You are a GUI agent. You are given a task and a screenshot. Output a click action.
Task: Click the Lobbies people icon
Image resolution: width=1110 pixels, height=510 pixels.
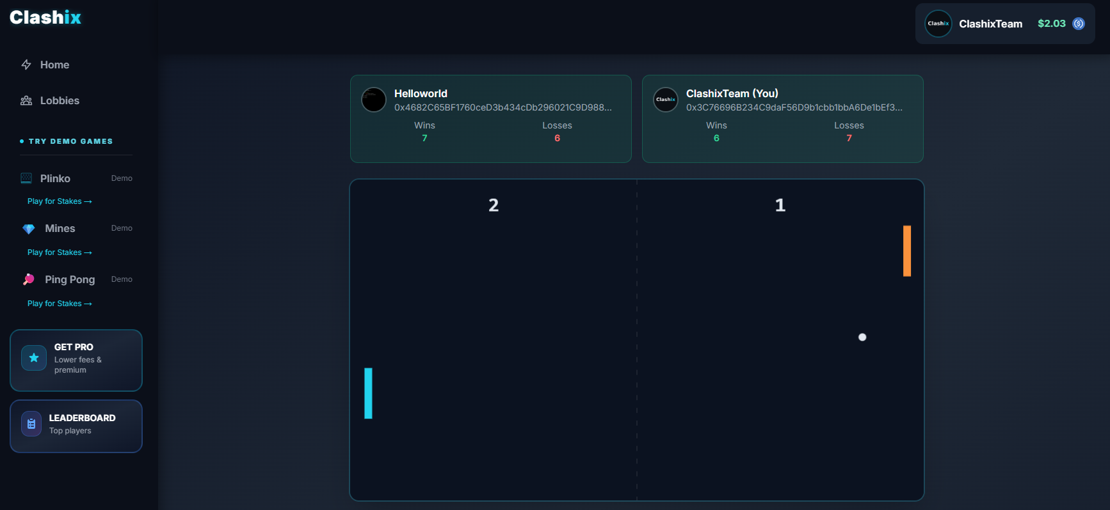click(x=26, y=100)
